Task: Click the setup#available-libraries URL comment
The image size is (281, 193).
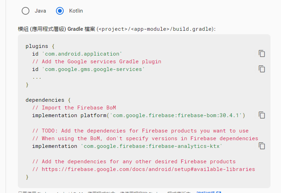Action: 143,169
